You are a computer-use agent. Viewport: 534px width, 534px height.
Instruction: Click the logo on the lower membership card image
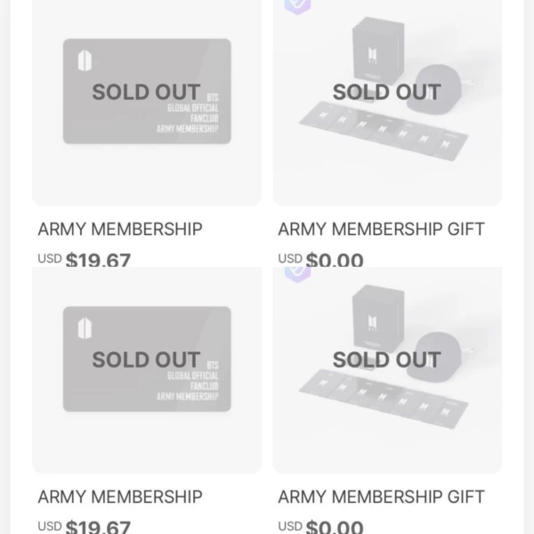(85, 328)
